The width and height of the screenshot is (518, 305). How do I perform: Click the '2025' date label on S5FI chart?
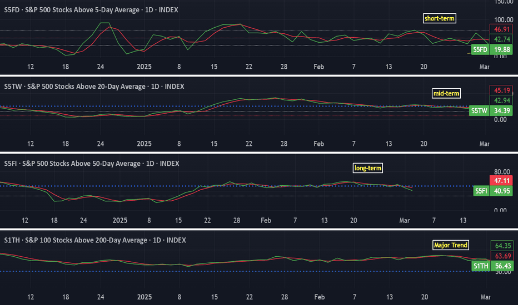coord(120,221)
